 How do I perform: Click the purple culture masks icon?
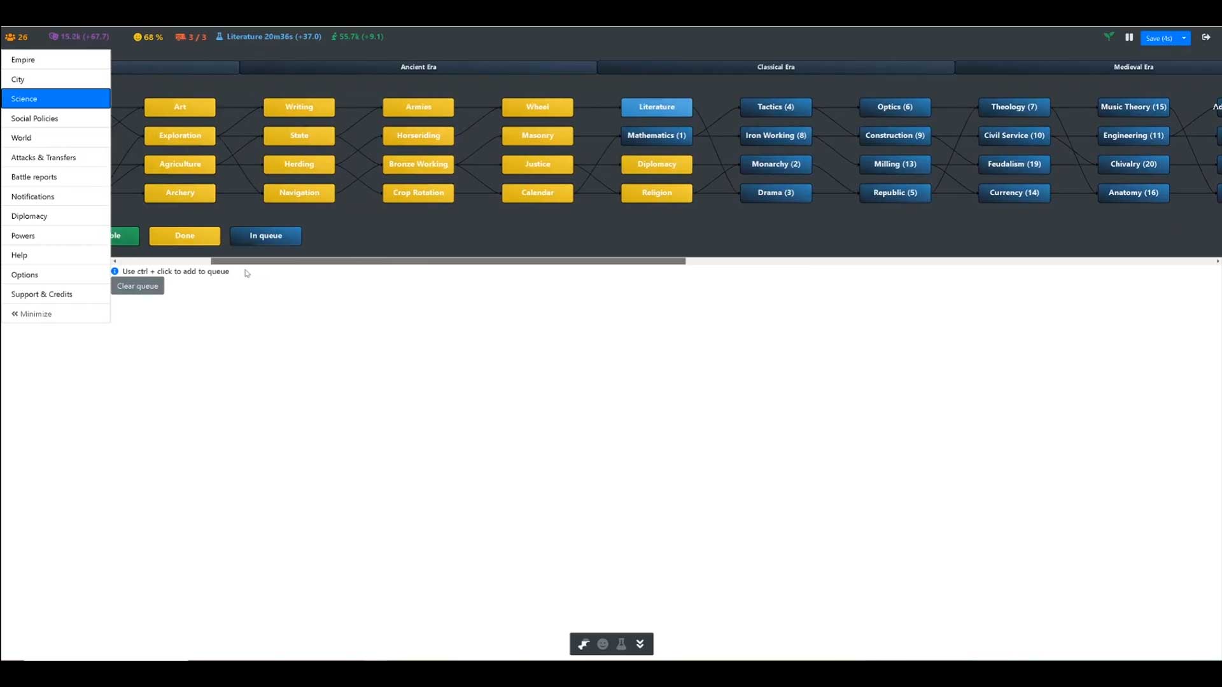click(53, 37)
